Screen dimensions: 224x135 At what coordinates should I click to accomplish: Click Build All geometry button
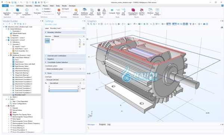point(59,12)
